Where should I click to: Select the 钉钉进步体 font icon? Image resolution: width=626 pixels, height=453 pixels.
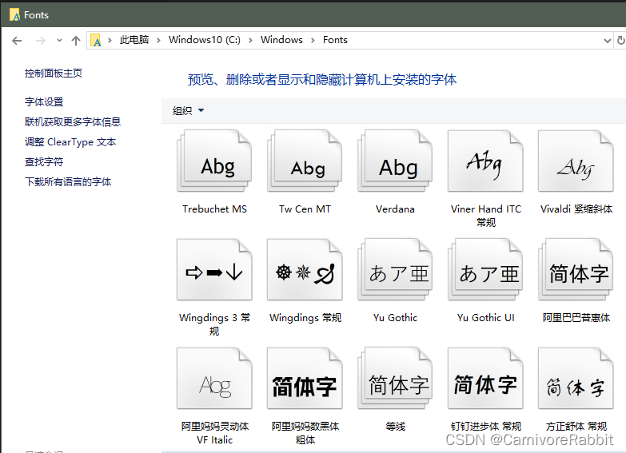(485, 378)
